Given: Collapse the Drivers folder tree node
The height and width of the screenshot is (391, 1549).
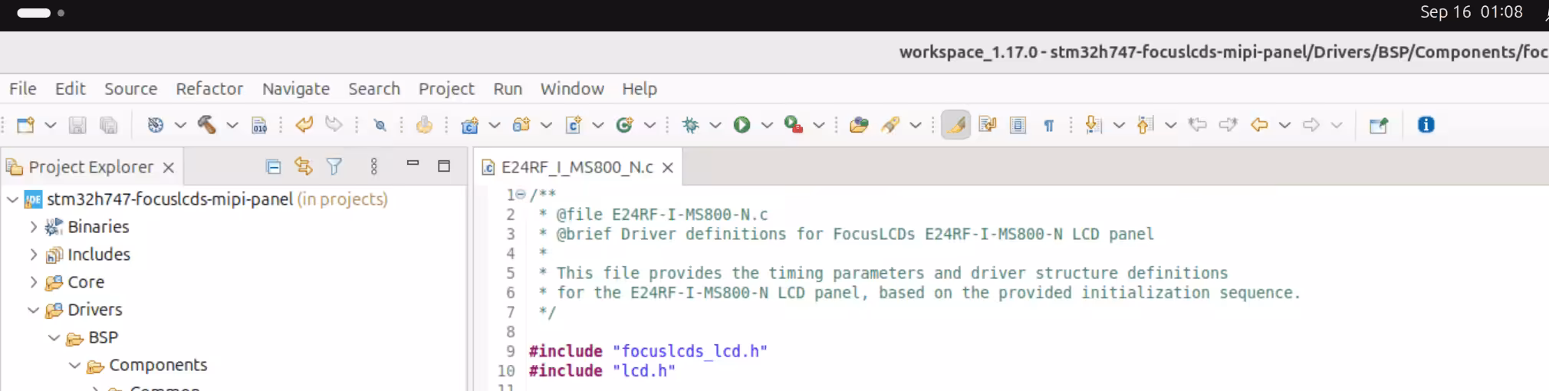Looking at the screenshot, I should pyautogui.click(x=33, y=310).
